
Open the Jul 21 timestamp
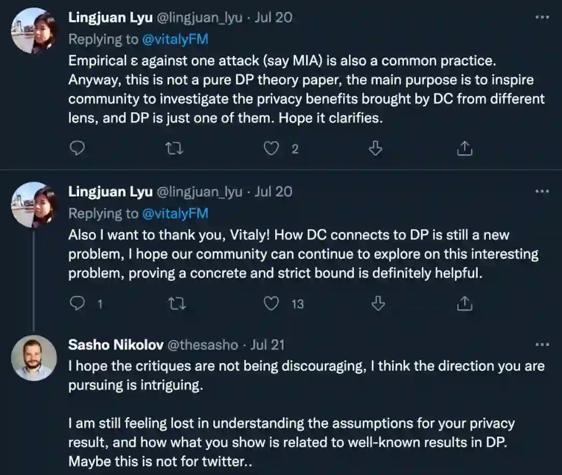tap(267, 345)
